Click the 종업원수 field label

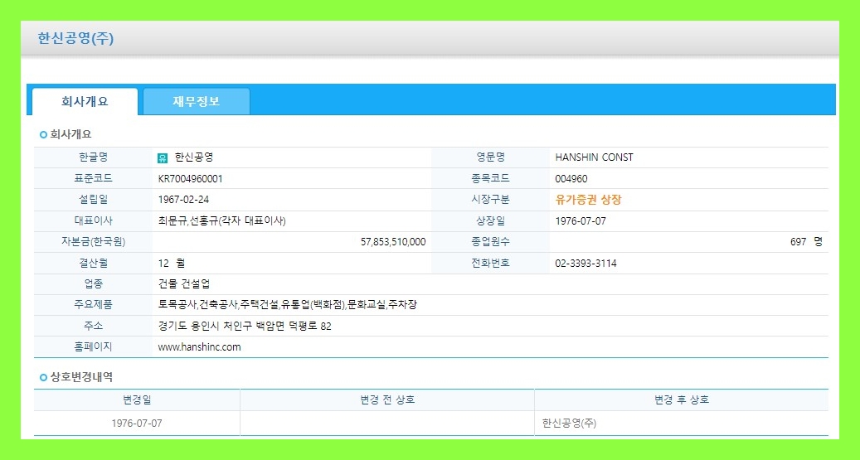point(490,242)
